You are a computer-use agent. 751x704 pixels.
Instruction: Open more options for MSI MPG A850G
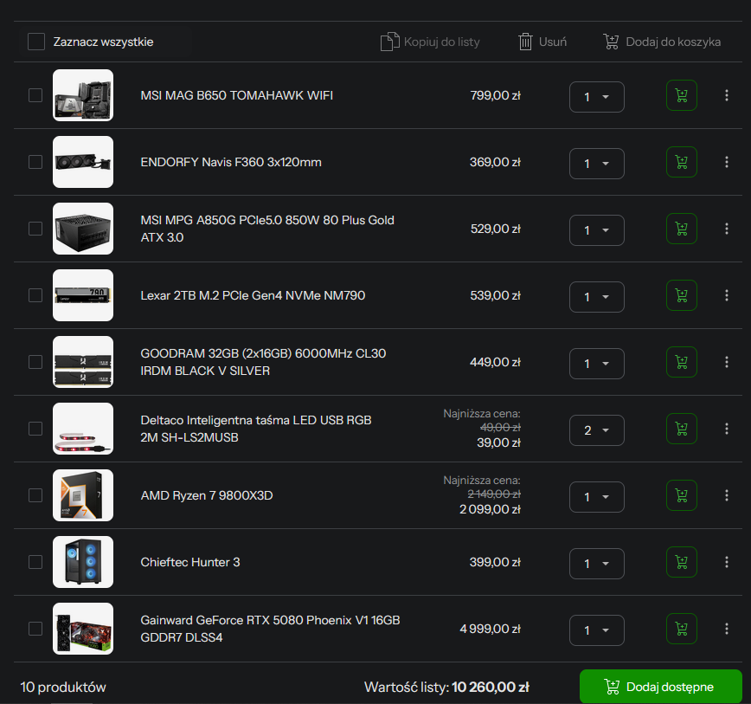[x=727, y=229]
